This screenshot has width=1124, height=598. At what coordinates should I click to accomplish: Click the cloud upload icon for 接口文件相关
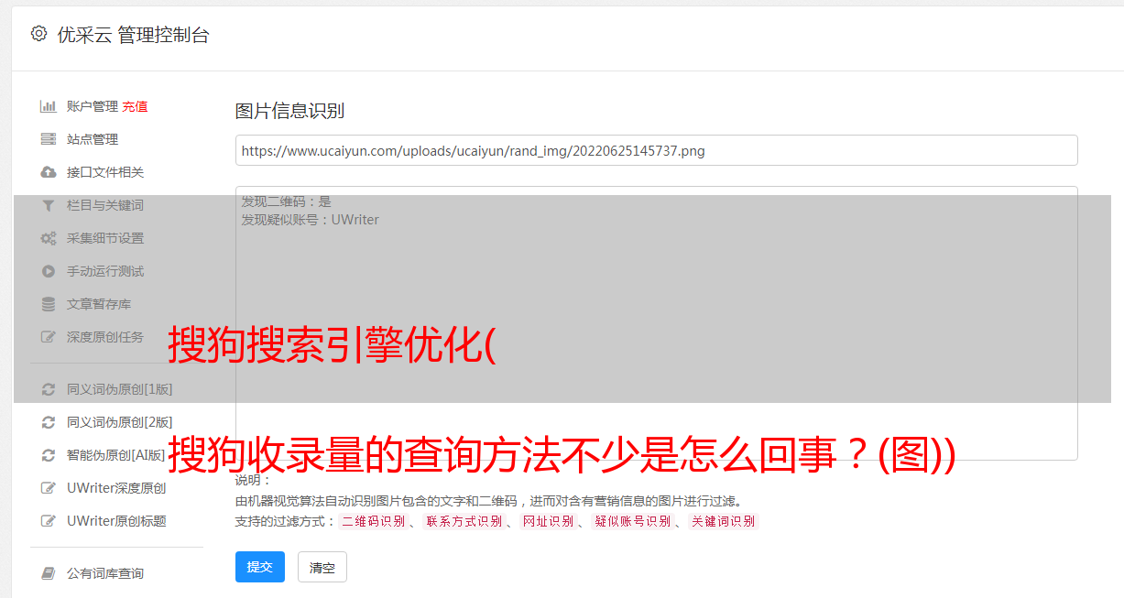(49, 172)
